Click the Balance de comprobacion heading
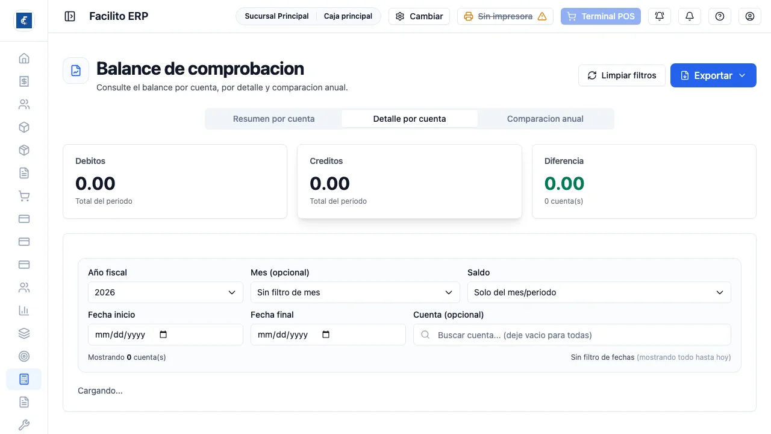This screenshot has height=434, width=771. (200, 69)
